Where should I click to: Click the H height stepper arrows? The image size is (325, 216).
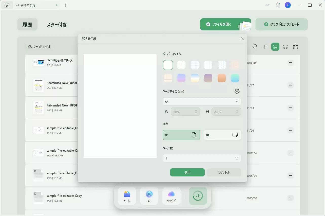237,112
